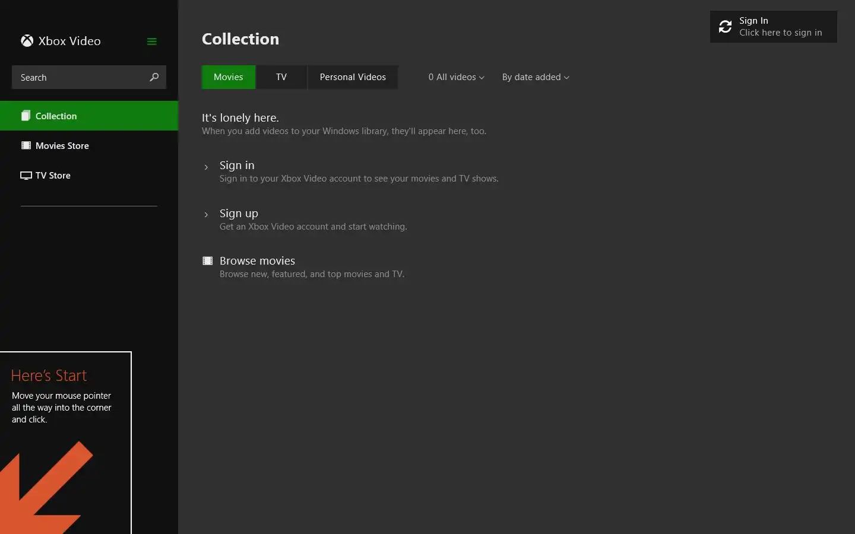
Task: Click the film icon beside Browse movies
Action: click(x=208, y=260)
